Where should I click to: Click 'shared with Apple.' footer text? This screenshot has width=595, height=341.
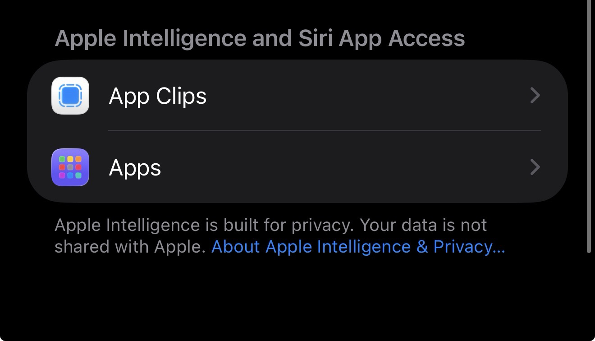click(x=130, y=247)
